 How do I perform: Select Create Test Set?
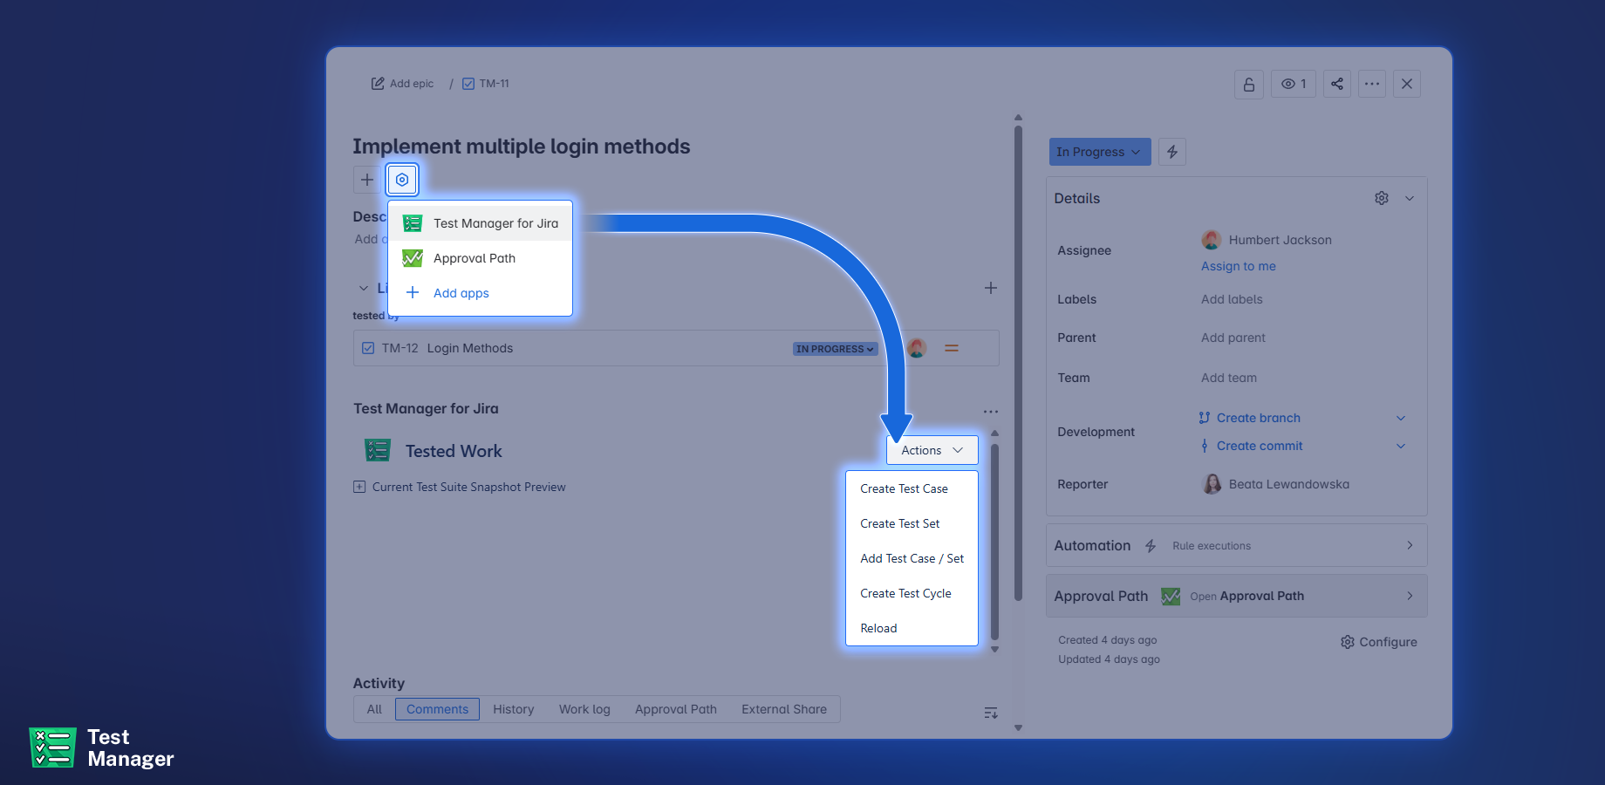tap(912, 523)
